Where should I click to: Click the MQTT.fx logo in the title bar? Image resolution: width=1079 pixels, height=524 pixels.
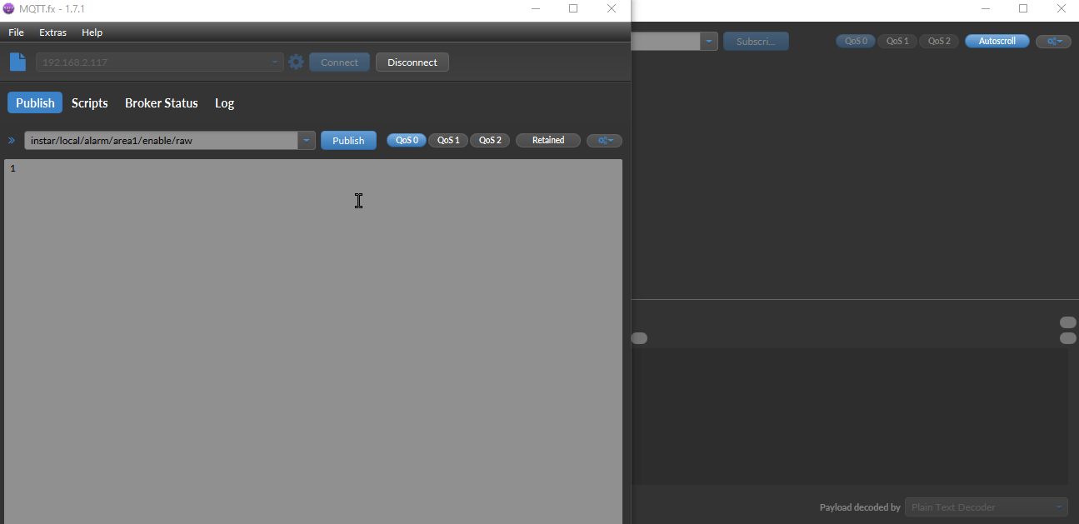[x=8, y=8]
